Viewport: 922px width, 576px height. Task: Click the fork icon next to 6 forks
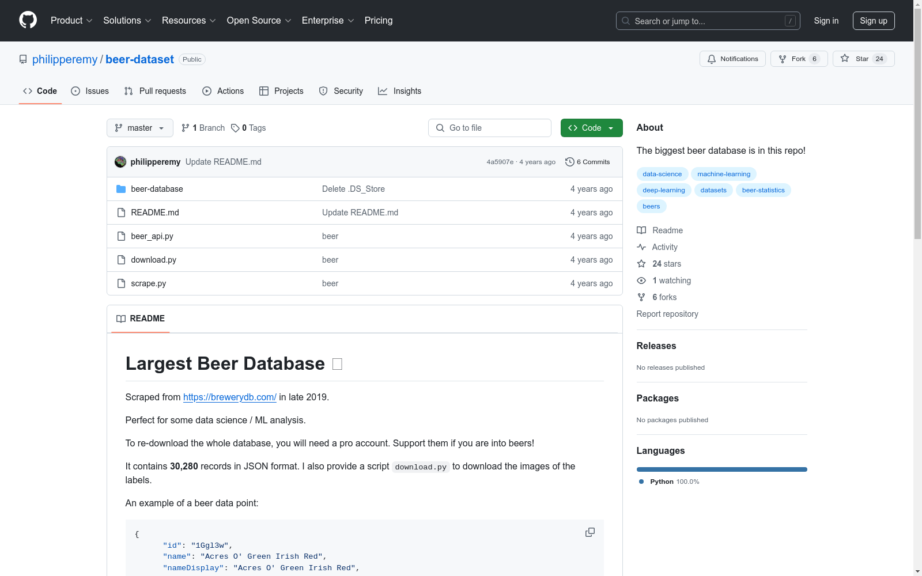pyautogui.click(x=641, y=297)
